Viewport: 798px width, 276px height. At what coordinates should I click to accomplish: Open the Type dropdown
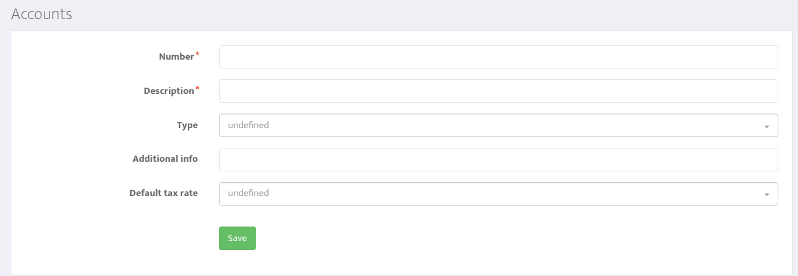point(498,125)
